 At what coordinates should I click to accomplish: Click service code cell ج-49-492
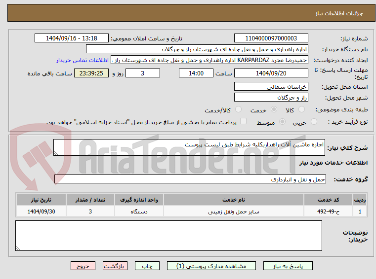point(328,211)
